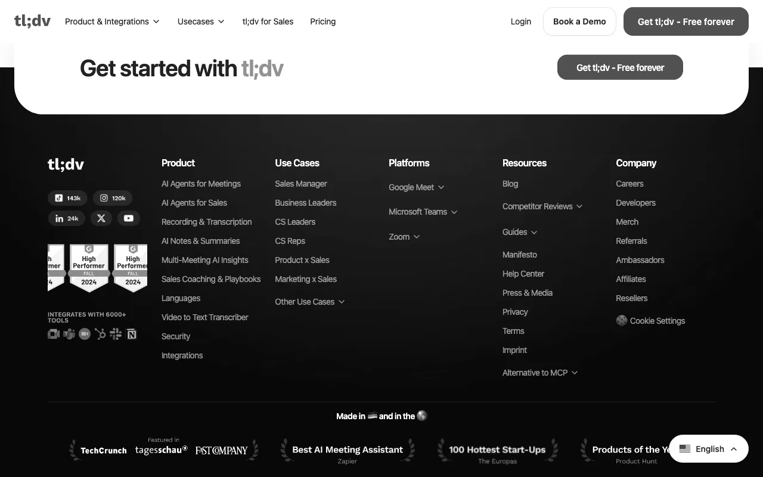763x477 pixels.
Task: Expand the Product & Integrations menu
Action: (112, 21)
